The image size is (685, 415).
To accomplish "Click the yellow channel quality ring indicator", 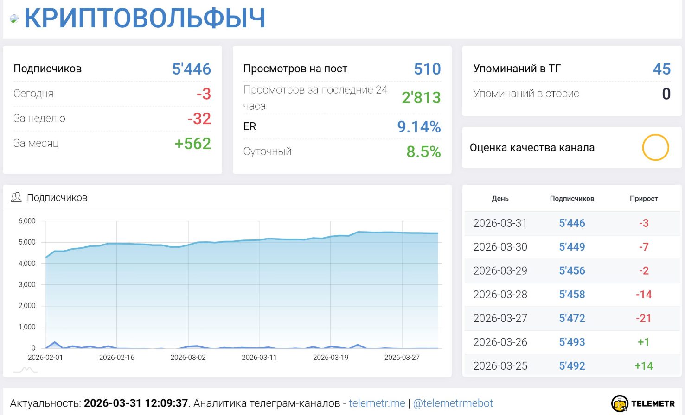I will tap(655, 147).
